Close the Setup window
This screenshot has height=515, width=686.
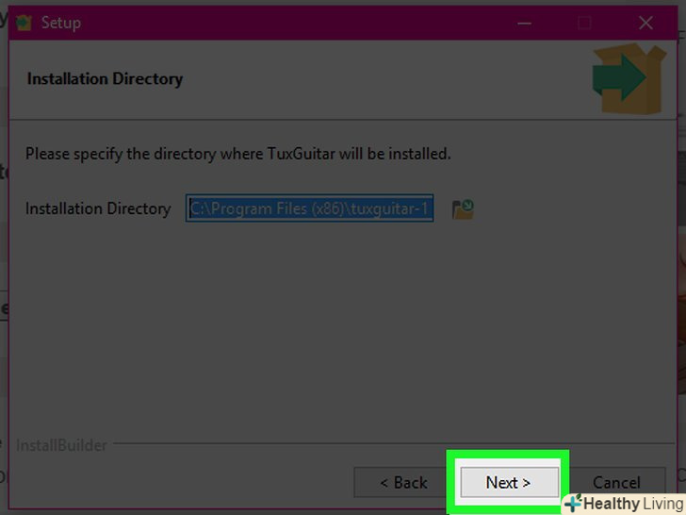[645, 23]
